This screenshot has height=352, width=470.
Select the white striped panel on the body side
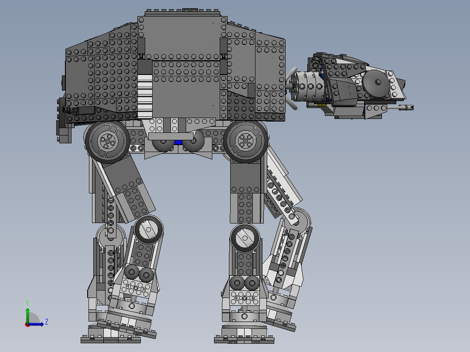(x=145, y=96)
